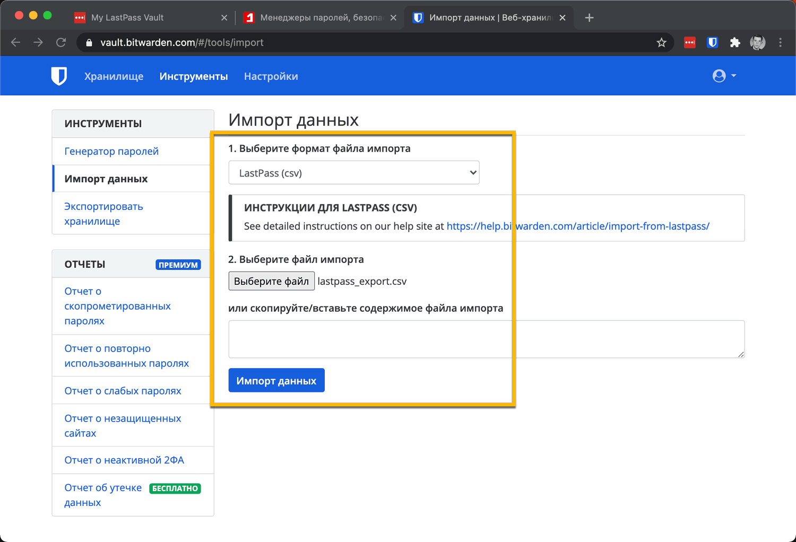Screen dimensions: 796x542
Task: Follow the help.bitwarden.com import-from-lastpass link
Action: 578,226
